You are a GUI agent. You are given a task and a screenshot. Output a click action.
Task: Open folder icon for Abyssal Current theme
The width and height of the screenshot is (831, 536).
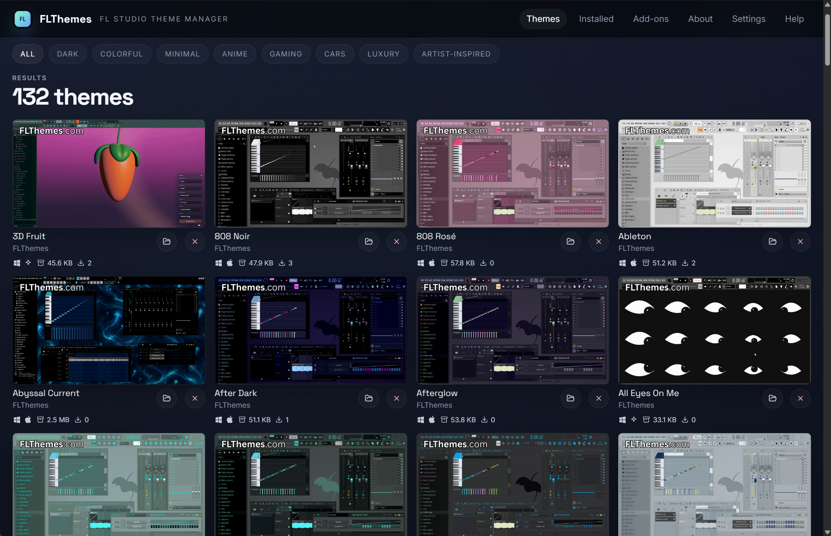(167, 398)
